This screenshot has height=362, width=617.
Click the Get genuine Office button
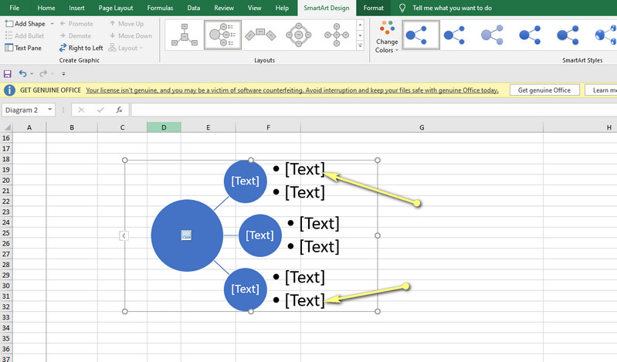pos(544,90)
